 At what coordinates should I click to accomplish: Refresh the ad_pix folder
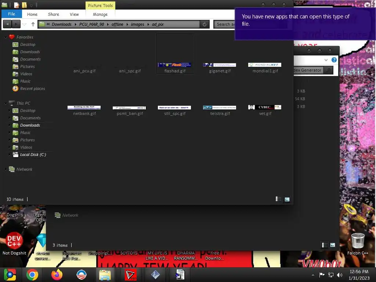205,24
